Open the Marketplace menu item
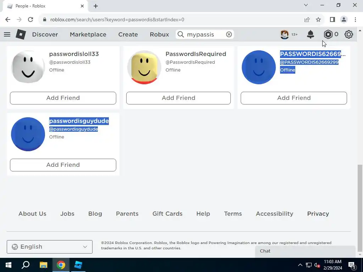363x272 pixels. tap(88, 34)
